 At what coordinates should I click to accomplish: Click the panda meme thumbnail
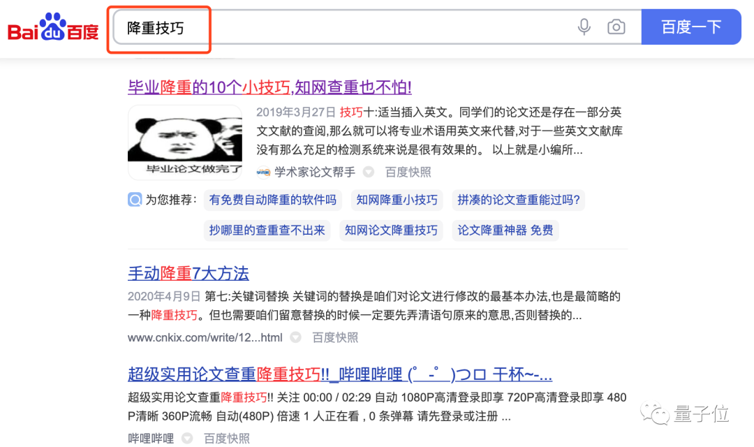point(184,142)
